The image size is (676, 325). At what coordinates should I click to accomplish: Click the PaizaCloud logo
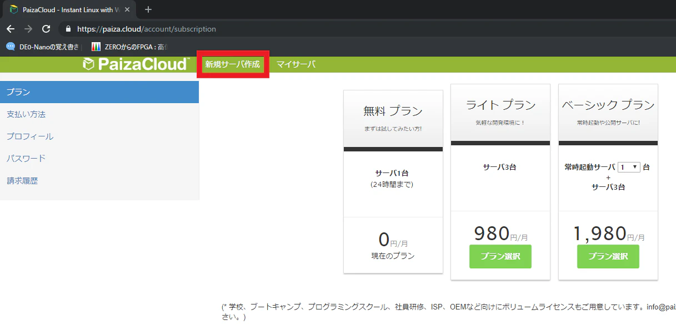[x=136, y=64]
